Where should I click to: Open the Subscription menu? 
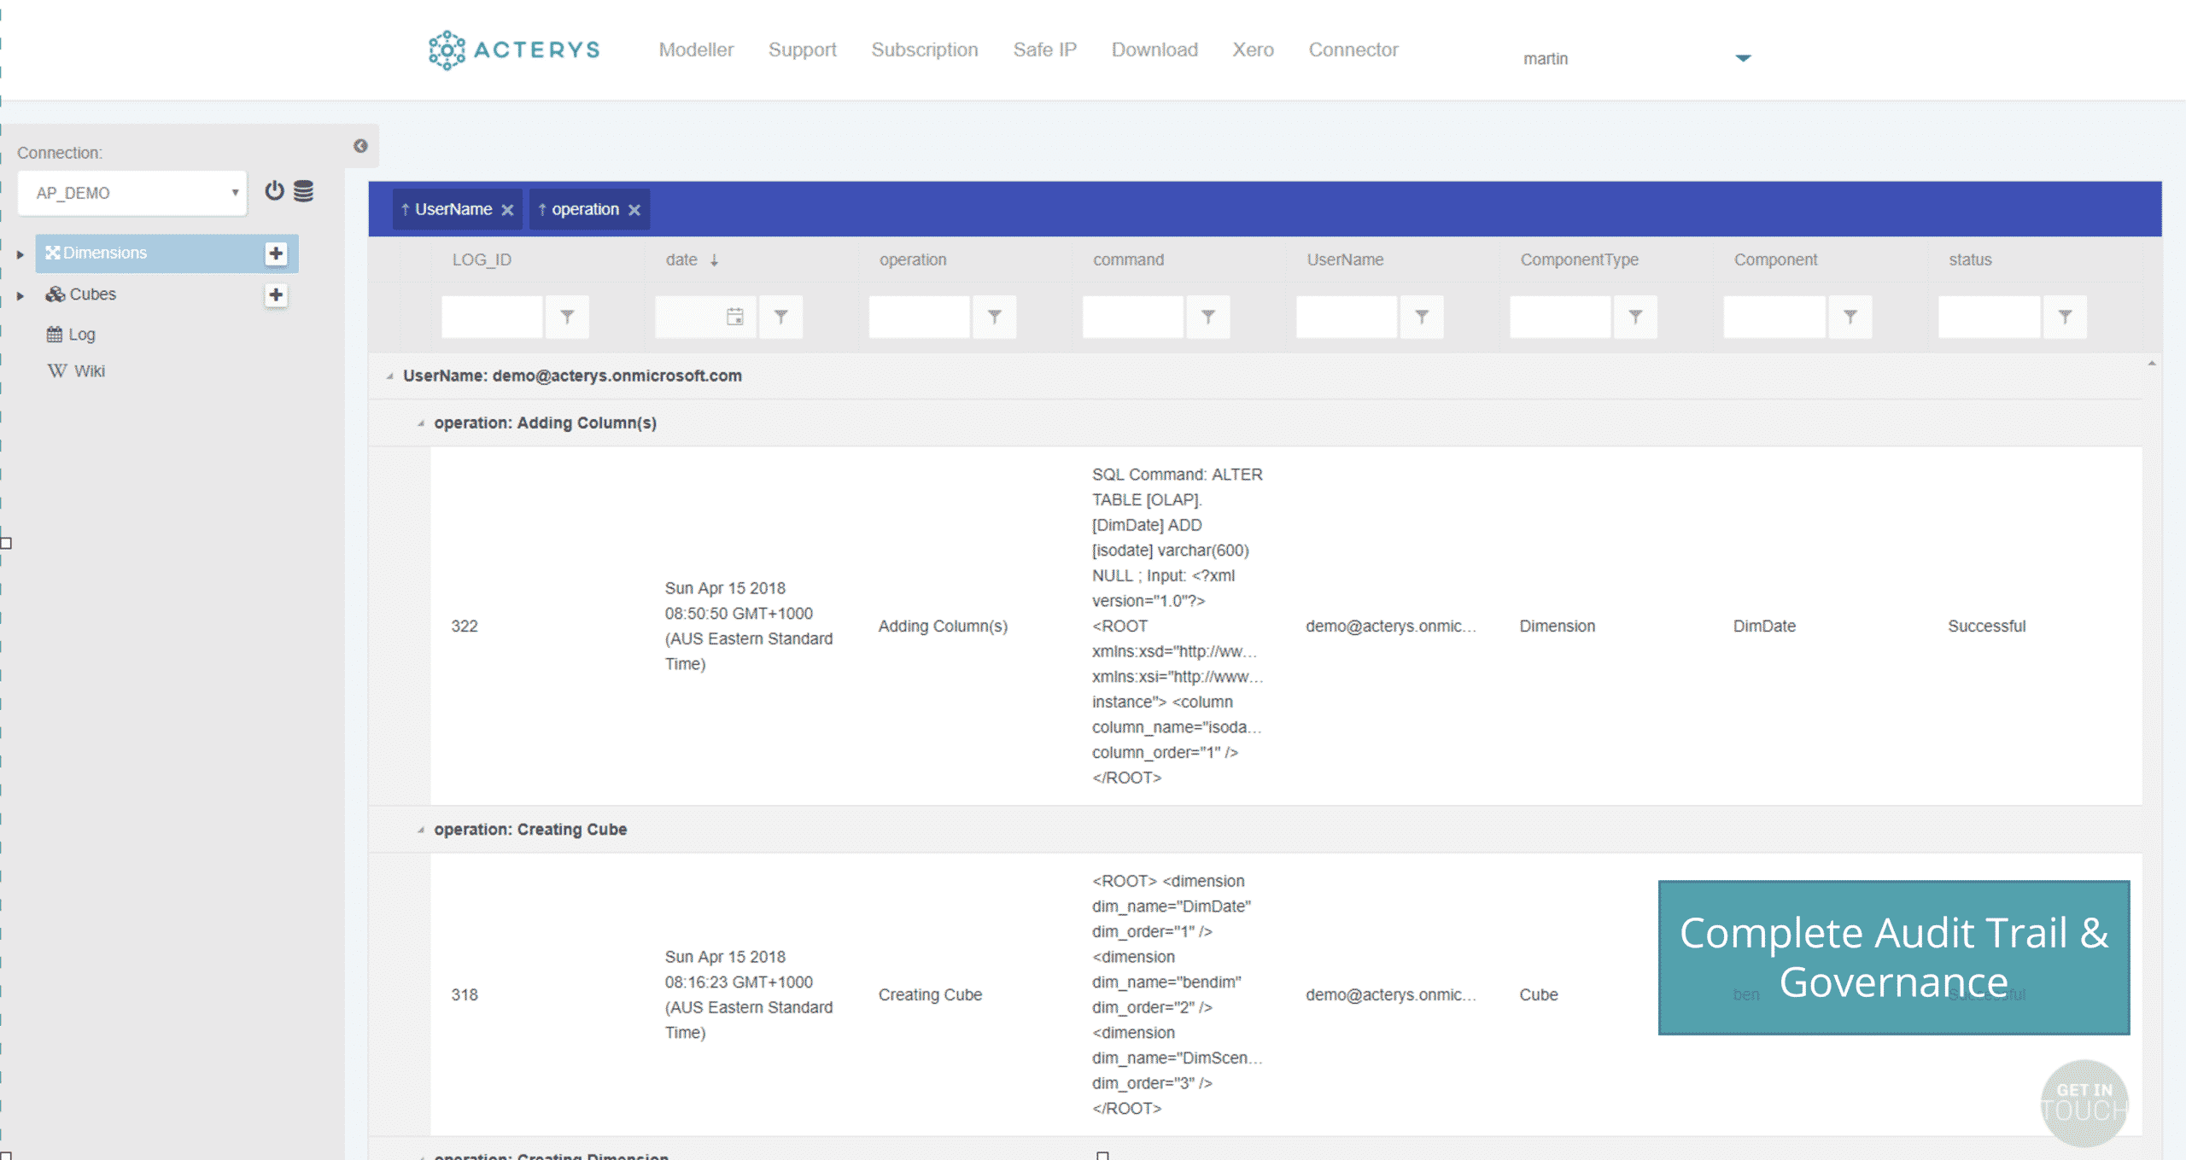point(925,50)
